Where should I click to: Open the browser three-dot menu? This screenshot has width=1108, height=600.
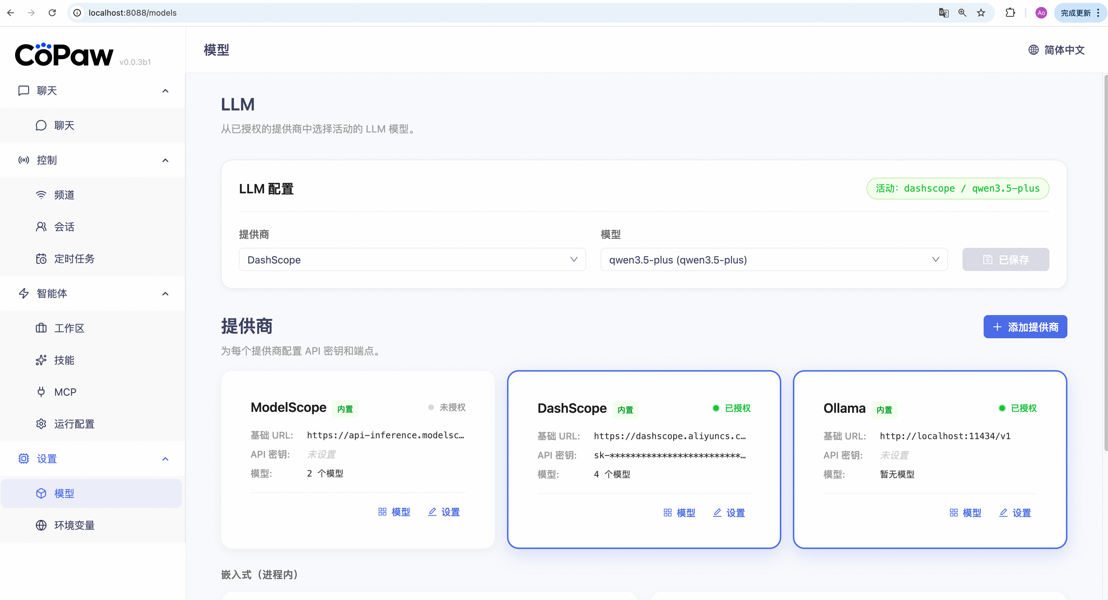1098,13
